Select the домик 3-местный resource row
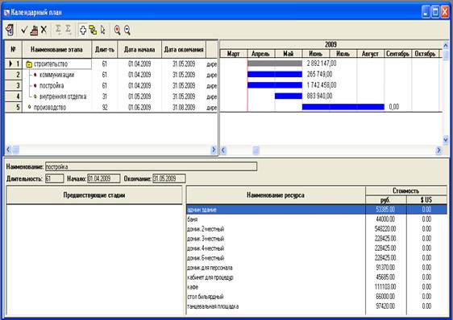This screenshot has height=320, width=453. point(317,239)
